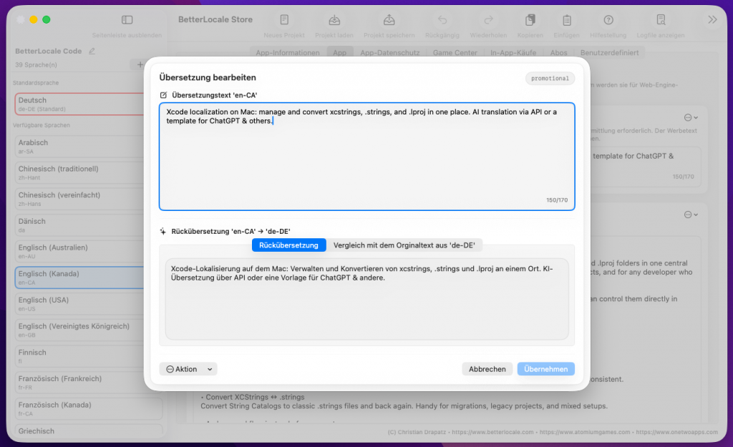Viewport: 733px width, 447px height.
Task: Confirm with the Übernehmen button
Action: tap(545, 369)
